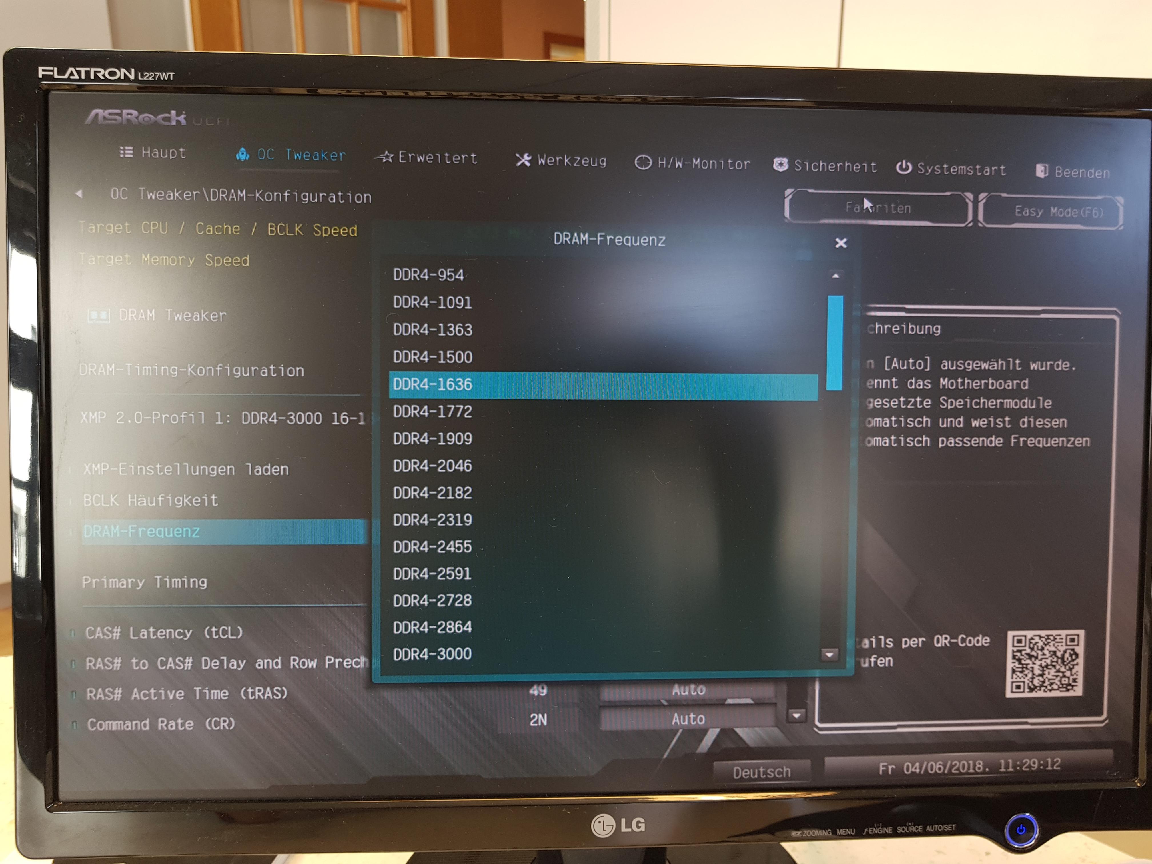Click the back arrow beside OC Tweaker path

pyautogui.click(x=79, y=194)
